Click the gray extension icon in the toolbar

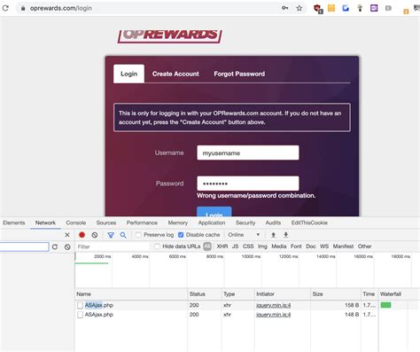click(388, 8)
